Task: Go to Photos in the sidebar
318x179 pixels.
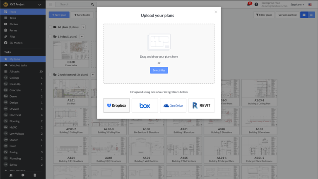Action: [x=14, y=24]
